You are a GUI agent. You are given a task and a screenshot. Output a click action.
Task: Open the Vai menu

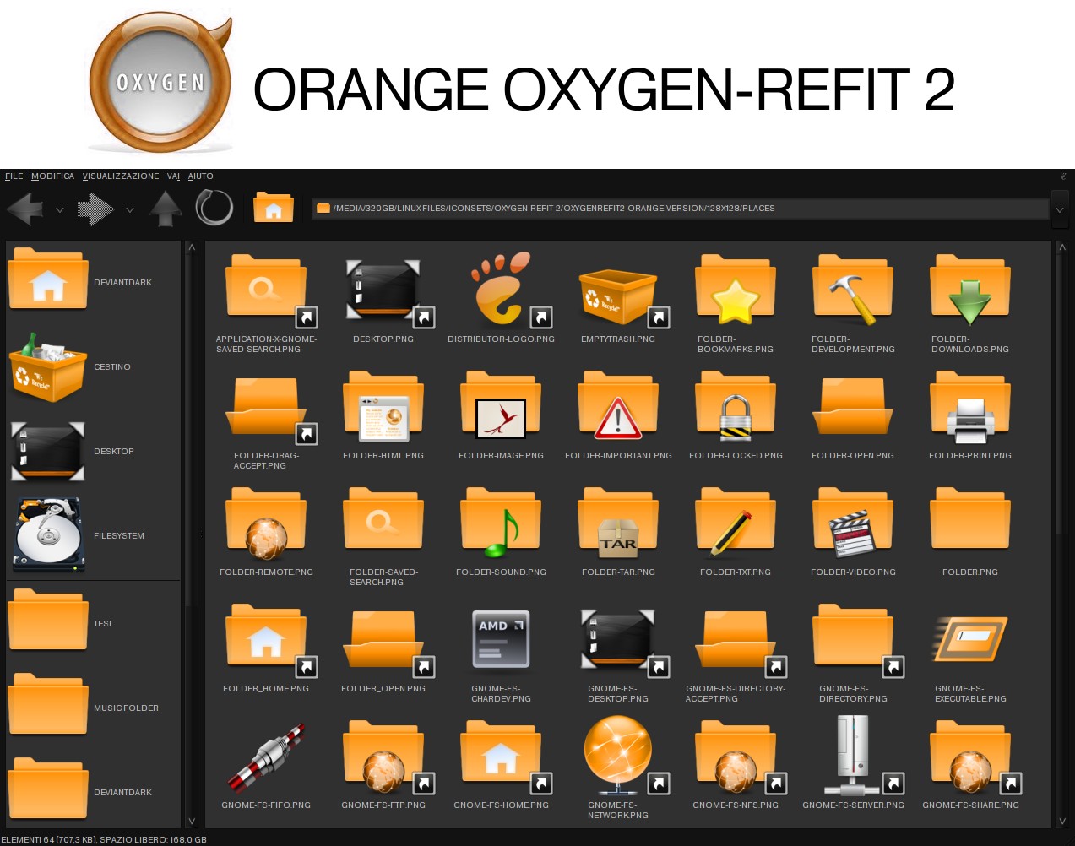click(x=173, y=176)
